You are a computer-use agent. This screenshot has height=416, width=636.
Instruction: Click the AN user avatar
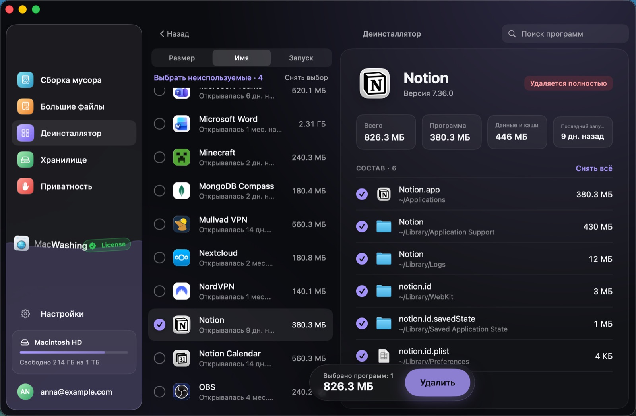point(25,392)
